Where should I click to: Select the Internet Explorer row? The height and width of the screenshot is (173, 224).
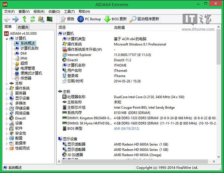(x=137, y=55)
